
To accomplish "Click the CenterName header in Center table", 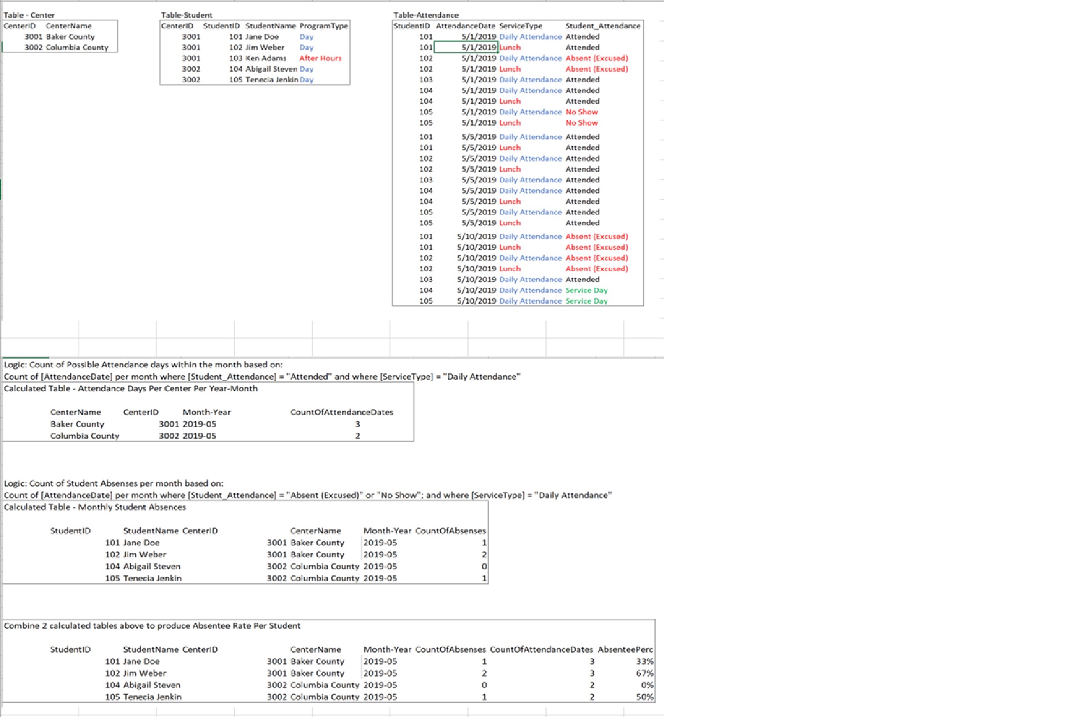I will point(69,26).
